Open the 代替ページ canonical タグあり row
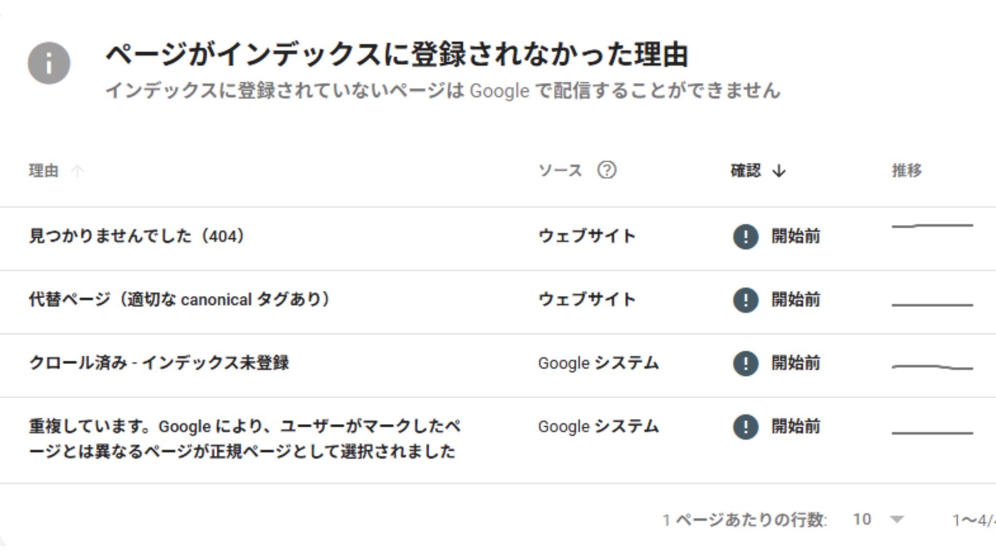Viewport: 996px width, 560px height. click(x=179, y=300)
